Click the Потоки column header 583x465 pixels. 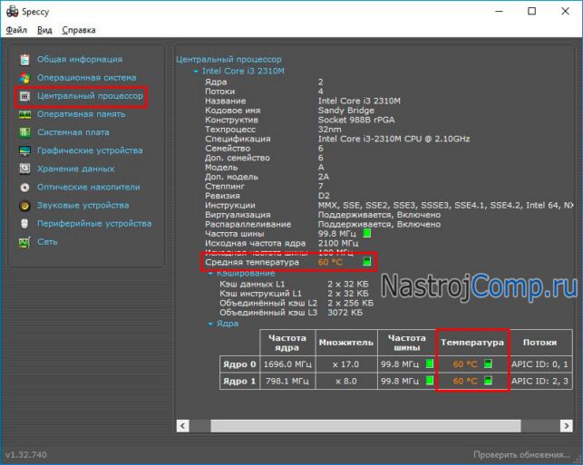[540, 343]
